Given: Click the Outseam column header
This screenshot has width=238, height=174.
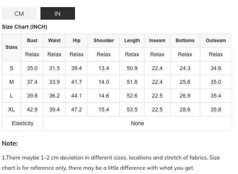Looking at the screenshot, I should pos(216,41).
